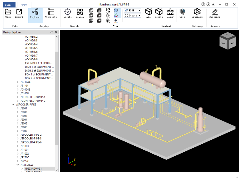Select /CON-FEED-PUMP-1 in the tree
This screenshot has height=180, width=241.
33,97
